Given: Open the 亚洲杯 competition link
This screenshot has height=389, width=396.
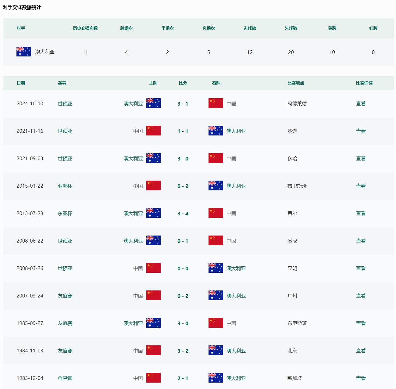Looking at the screenshot, I should click(65, 186).
